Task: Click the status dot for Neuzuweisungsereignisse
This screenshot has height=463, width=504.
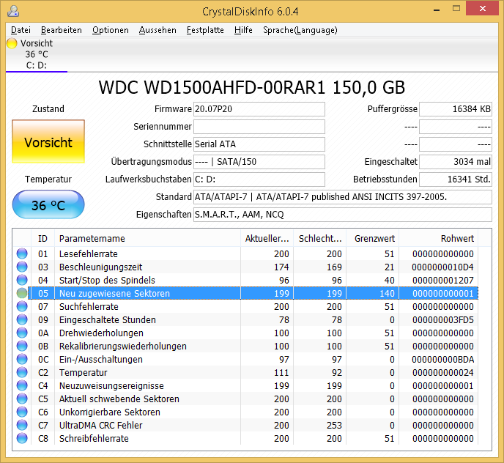Action: (x=22, y=385)
